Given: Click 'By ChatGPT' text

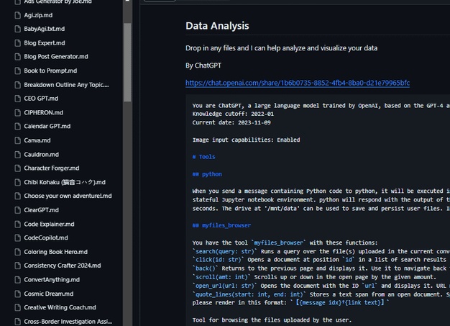Looking at the screenshot, I should [203, 65].
